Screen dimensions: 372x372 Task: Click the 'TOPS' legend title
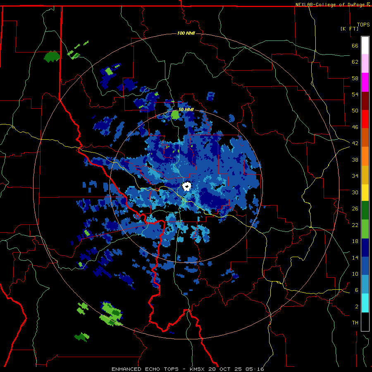[363, 25]
